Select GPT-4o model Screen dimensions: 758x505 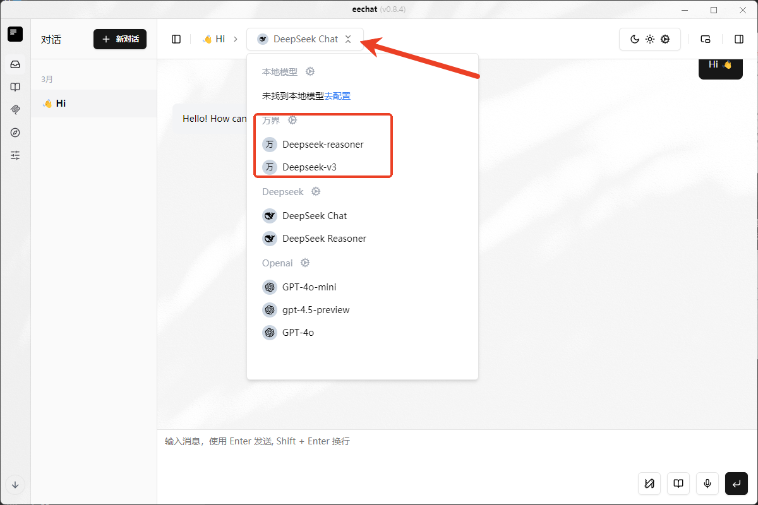[x=362, y=333]
